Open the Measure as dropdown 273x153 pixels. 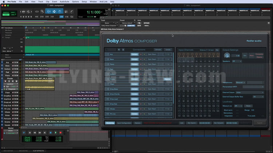click(238, 106)
